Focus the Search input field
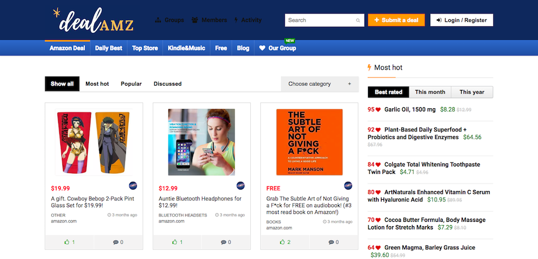The image size is (538, 259). tap(324, 20)
